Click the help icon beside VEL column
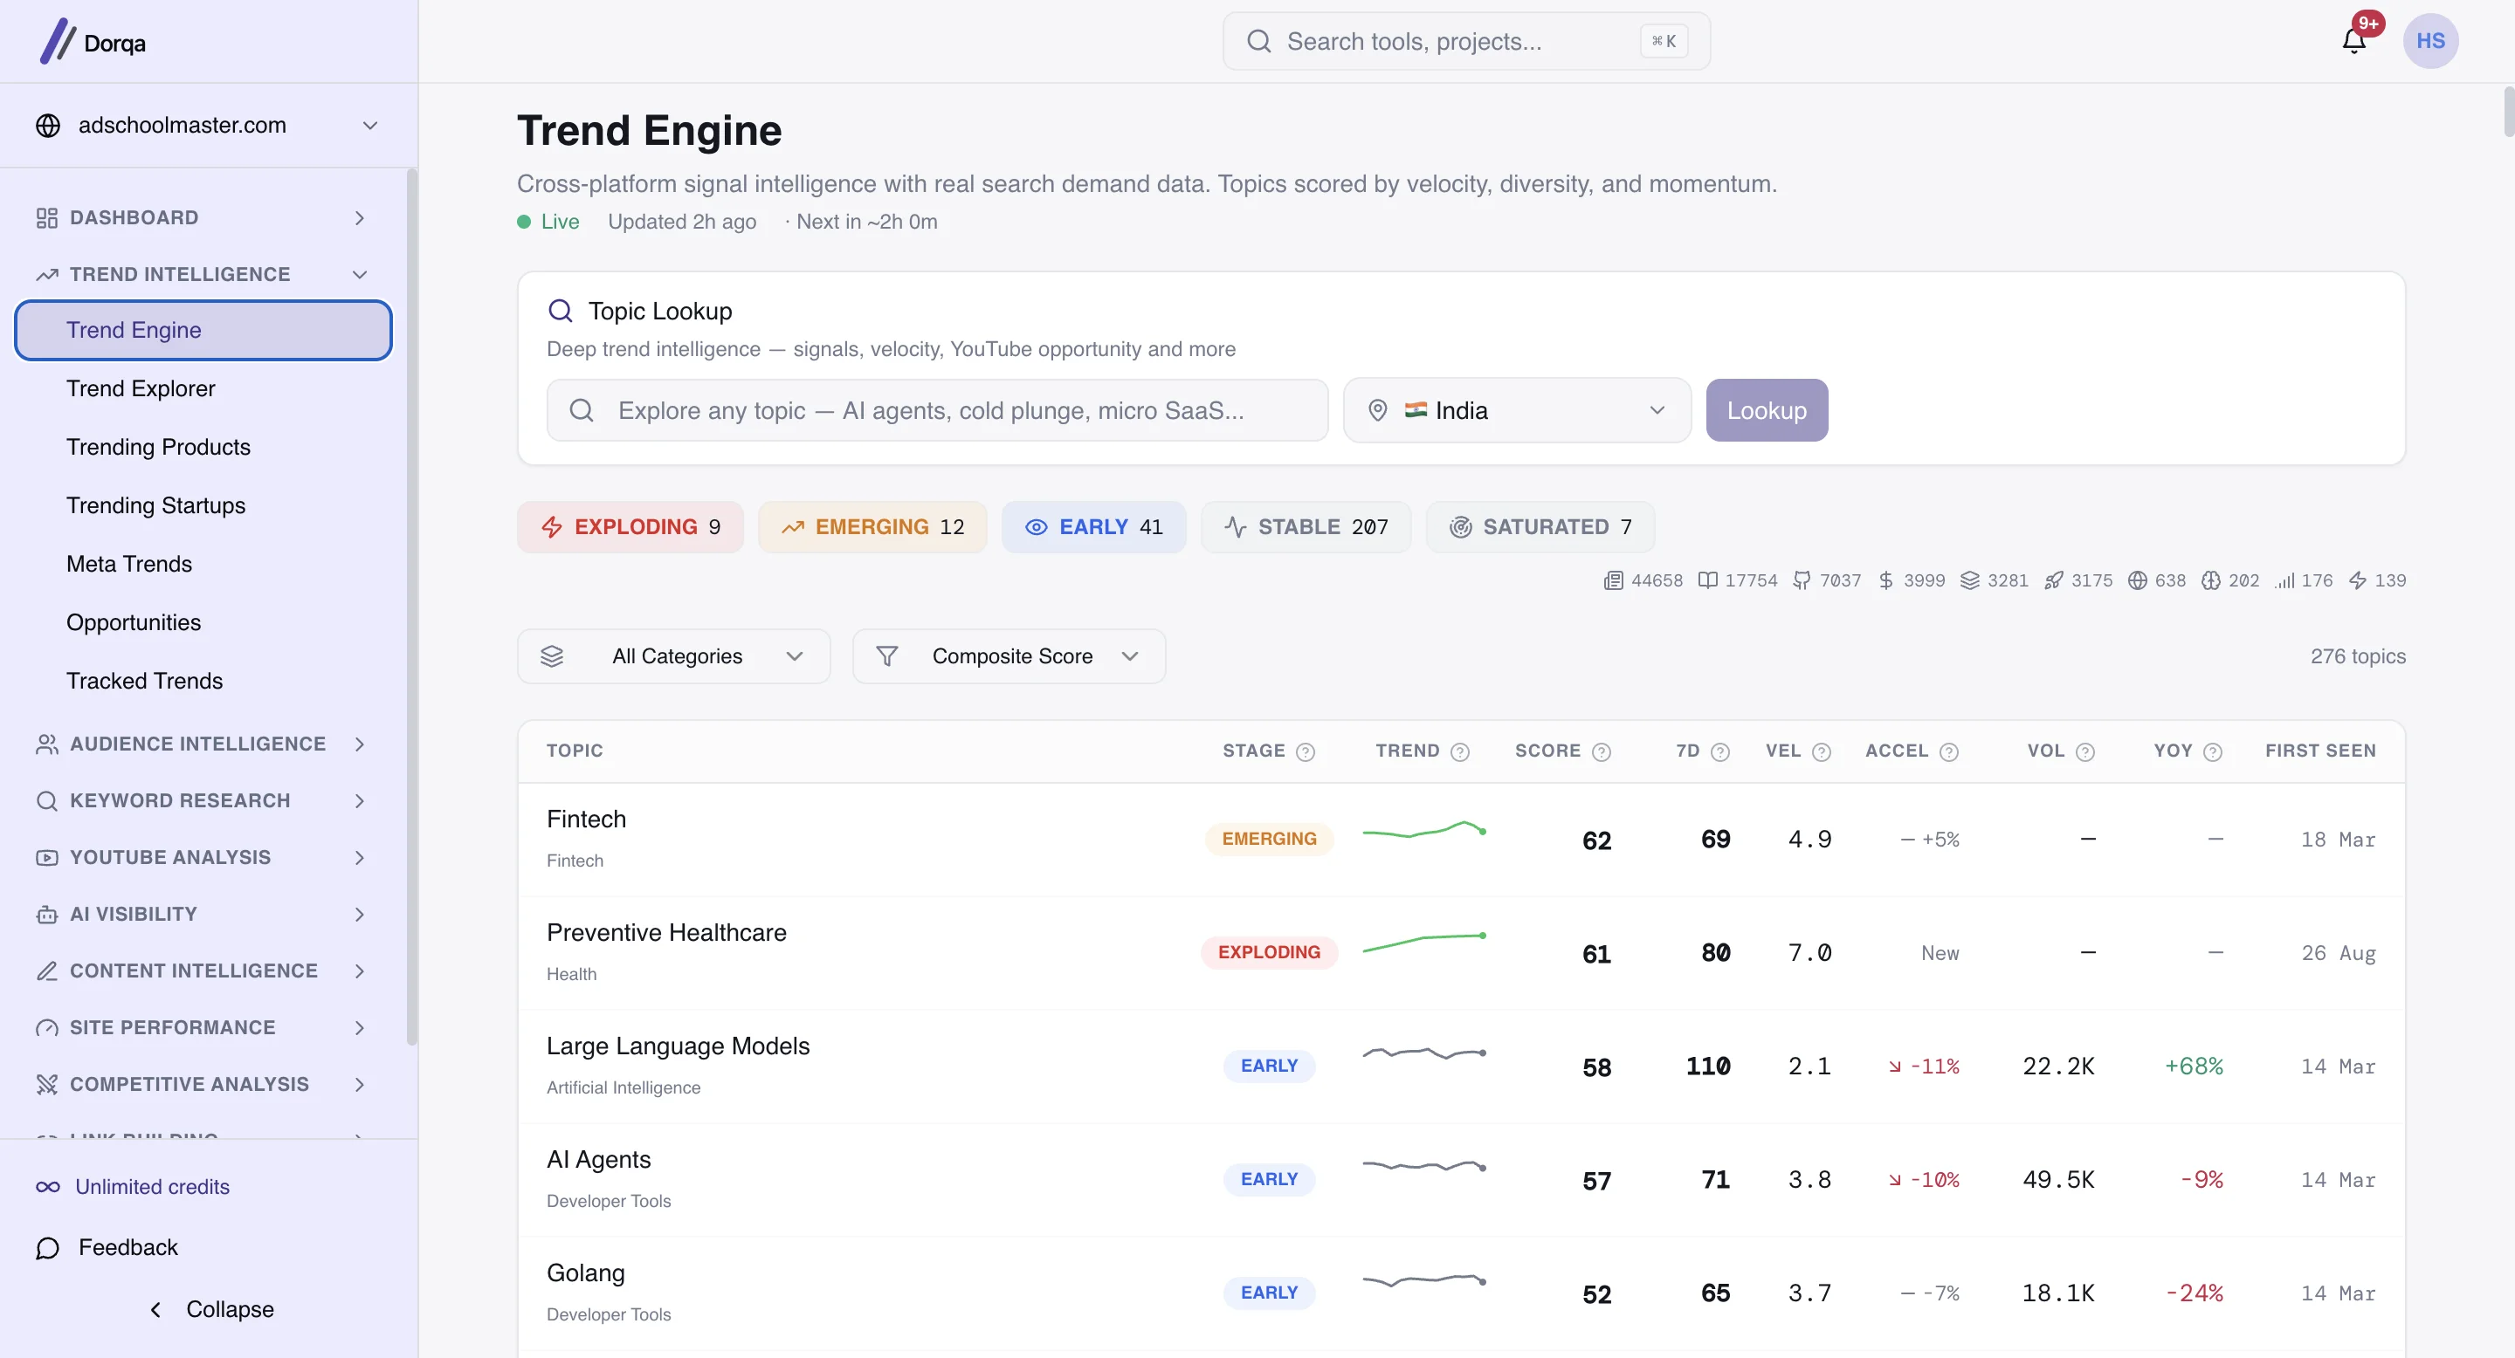2515x1358 pixels. (1821, 751)
